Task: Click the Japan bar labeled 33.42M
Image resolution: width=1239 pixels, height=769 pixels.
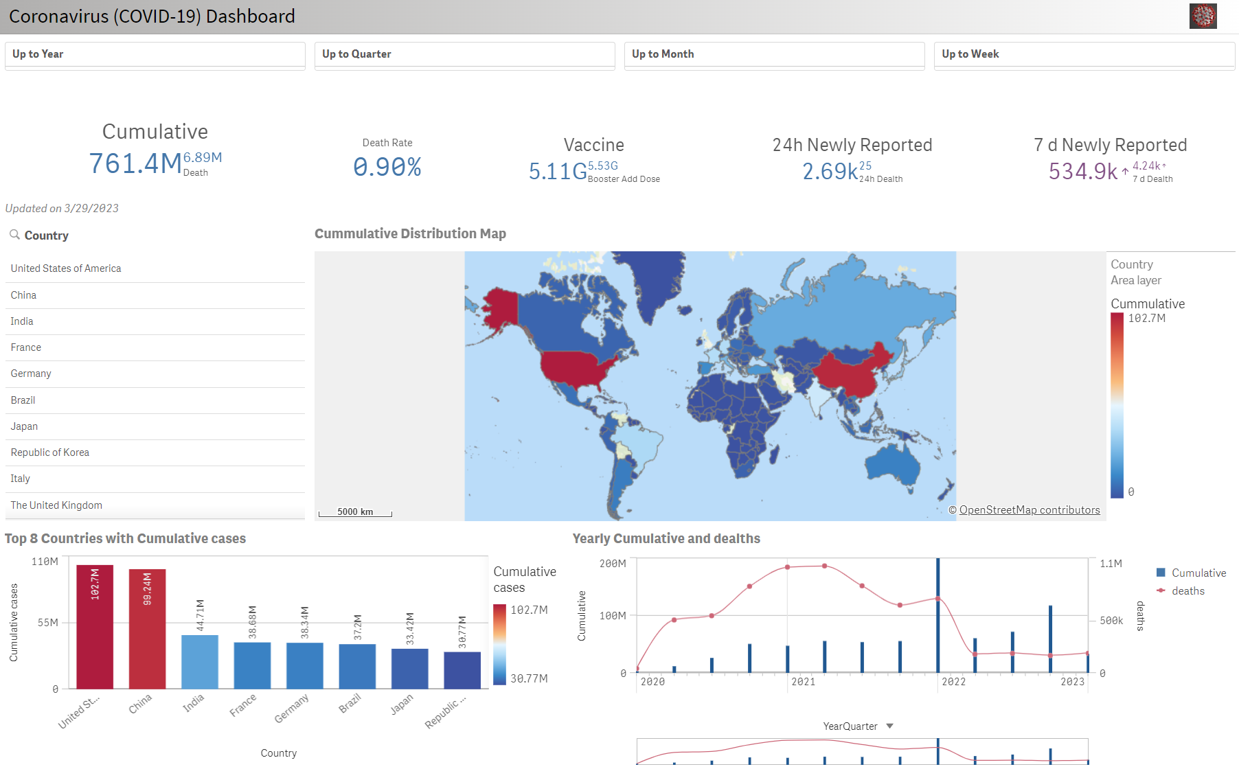Action: [409, 669]
